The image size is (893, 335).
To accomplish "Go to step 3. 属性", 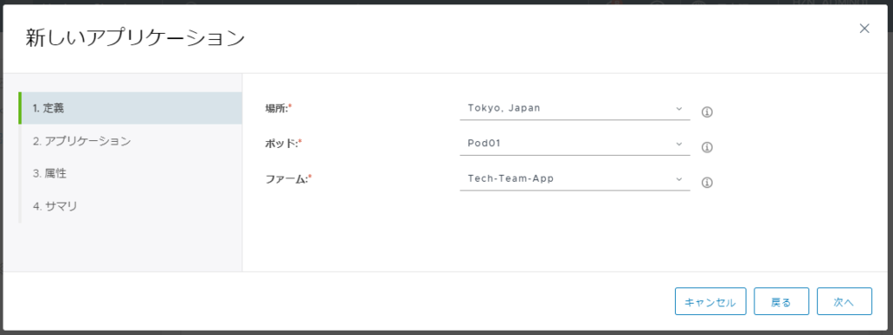I will (131, 174).
